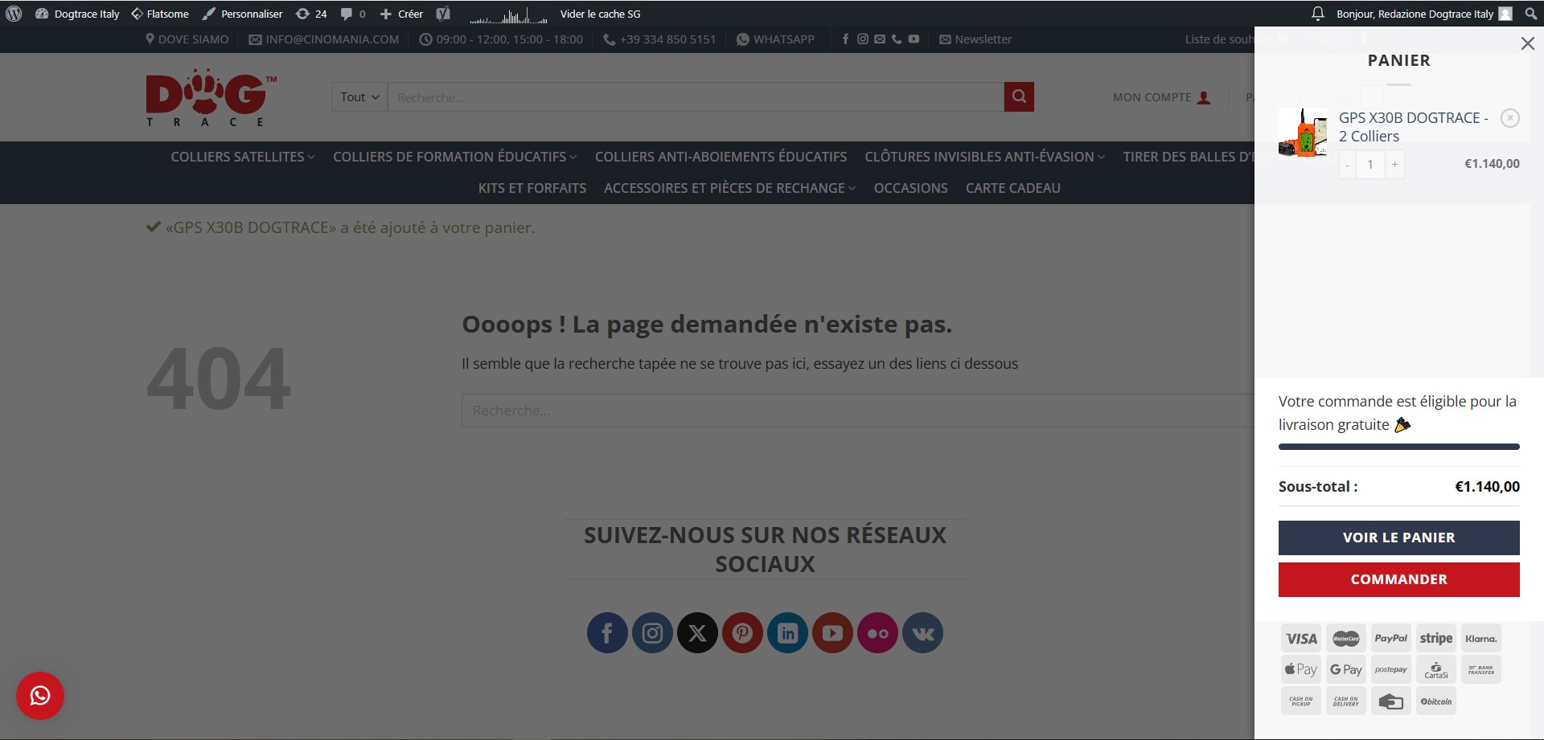Click the Stripe payment icon
The height and width of the screenshot is (740, 1544).
(x=1436, y=639)
